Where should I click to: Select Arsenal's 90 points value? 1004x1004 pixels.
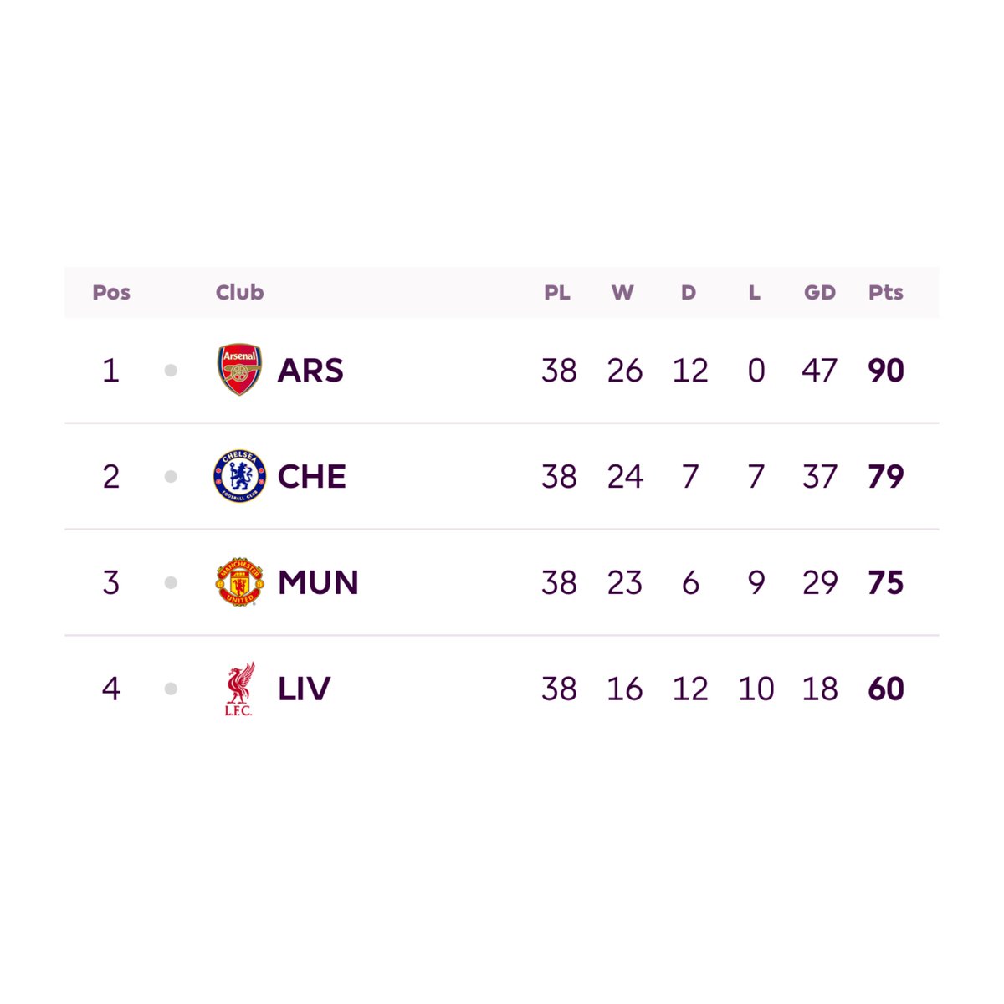tap(886, 371)
